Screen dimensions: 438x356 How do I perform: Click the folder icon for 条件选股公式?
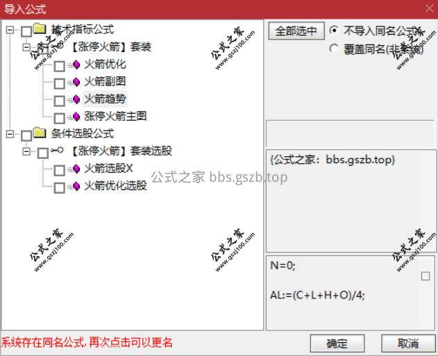coord(40,133)
